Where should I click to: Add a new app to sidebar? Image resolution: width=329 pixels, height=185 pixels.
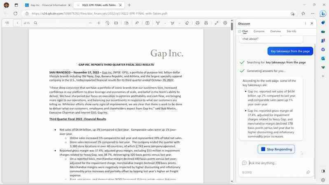(x=323, y=76)
